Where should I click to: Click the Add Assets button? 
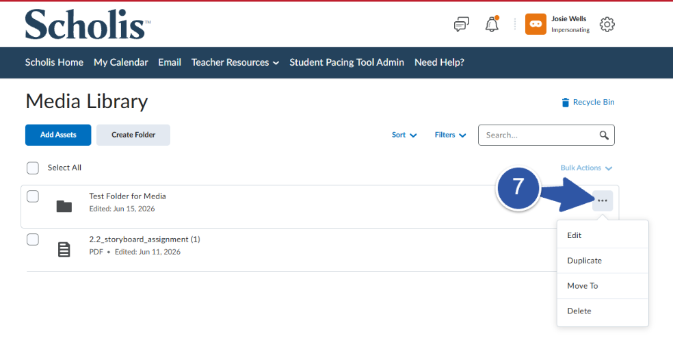tap(58, 135)
